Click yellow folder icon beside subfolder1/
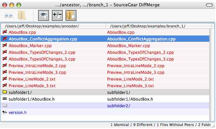216x129 pixels. point(5,92)
